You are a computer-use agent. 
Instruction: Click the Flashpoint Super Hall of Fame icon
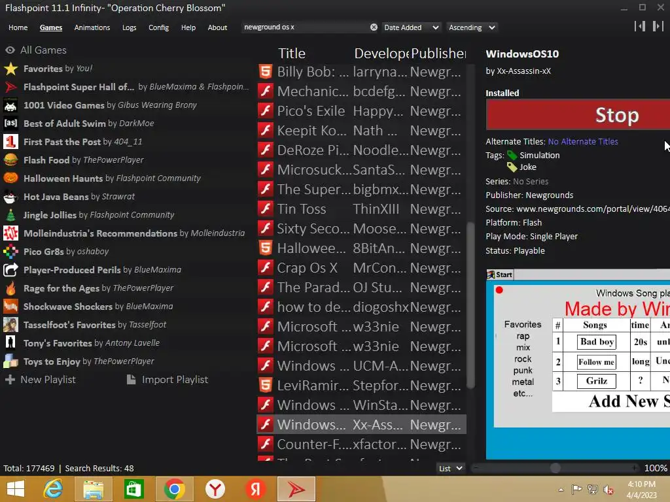click(x=10, y=87)
